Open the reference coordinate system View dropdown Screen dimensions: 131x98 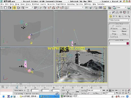29,7
